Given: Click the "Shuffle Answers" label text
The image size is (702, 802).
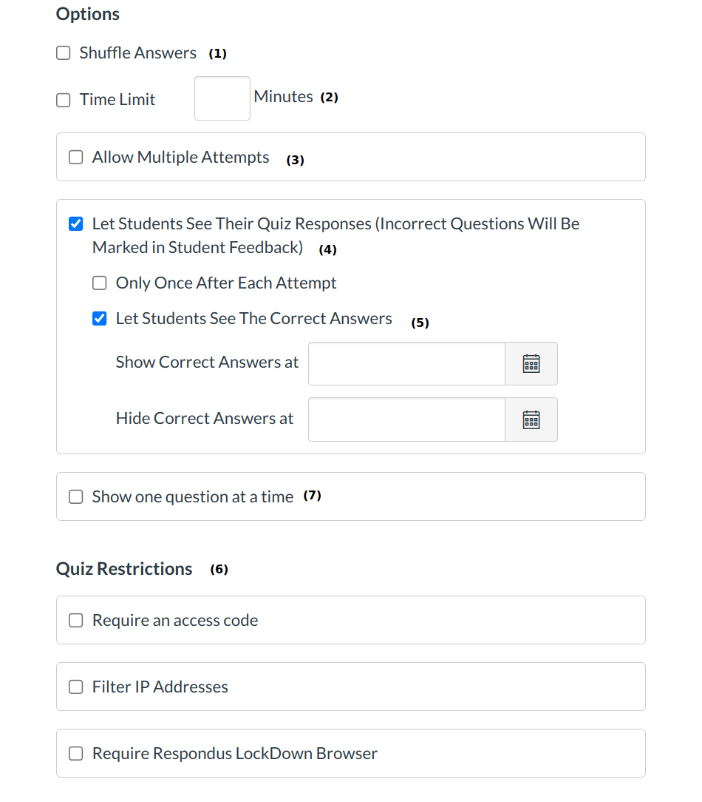Looking at the screenshot, I should tap(138, 53).
